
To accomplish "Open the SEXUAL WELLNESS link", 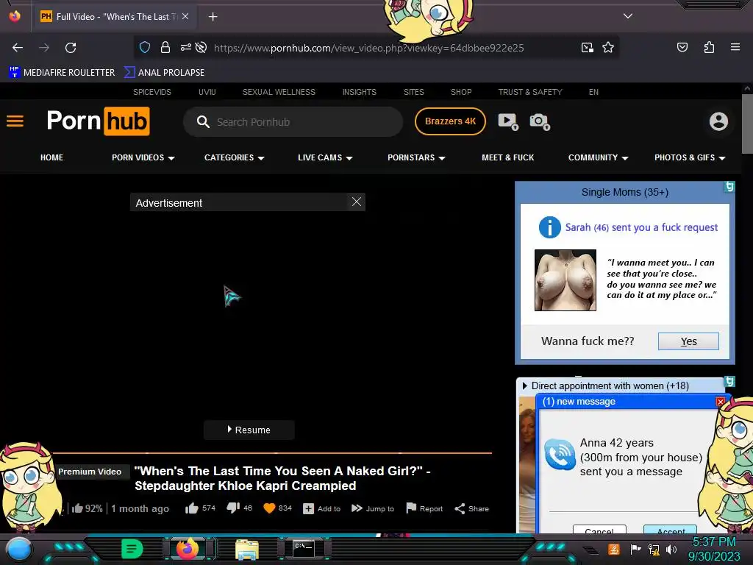I will [279, 92].
